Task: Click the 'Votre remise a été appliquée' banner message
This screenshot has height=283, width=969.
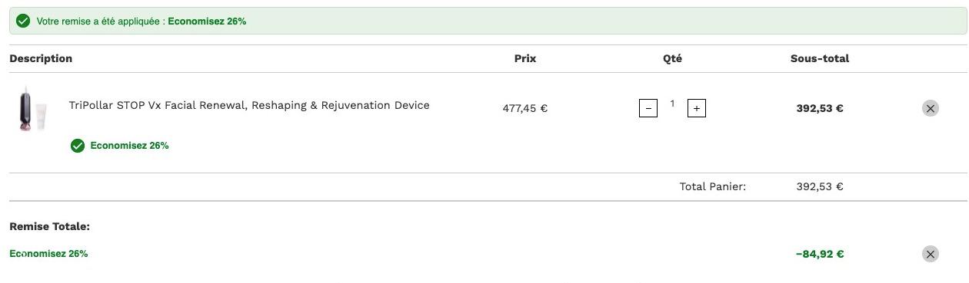Action: [x=142, y=21]
